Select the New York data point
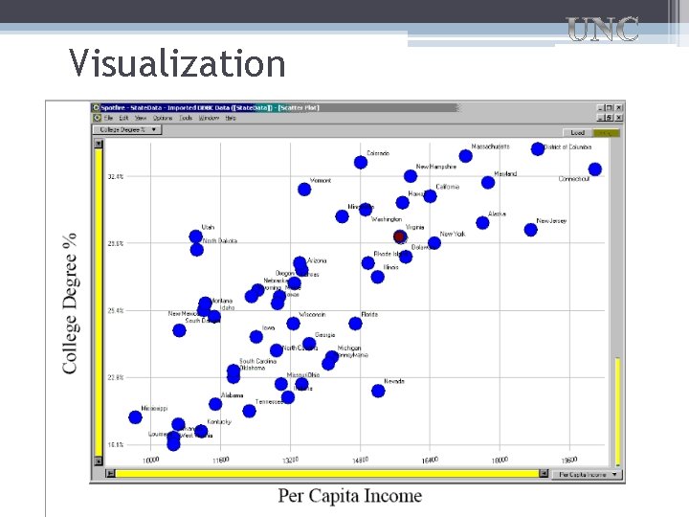Viewport: 689px width, 517px height. tap(434, 243)
